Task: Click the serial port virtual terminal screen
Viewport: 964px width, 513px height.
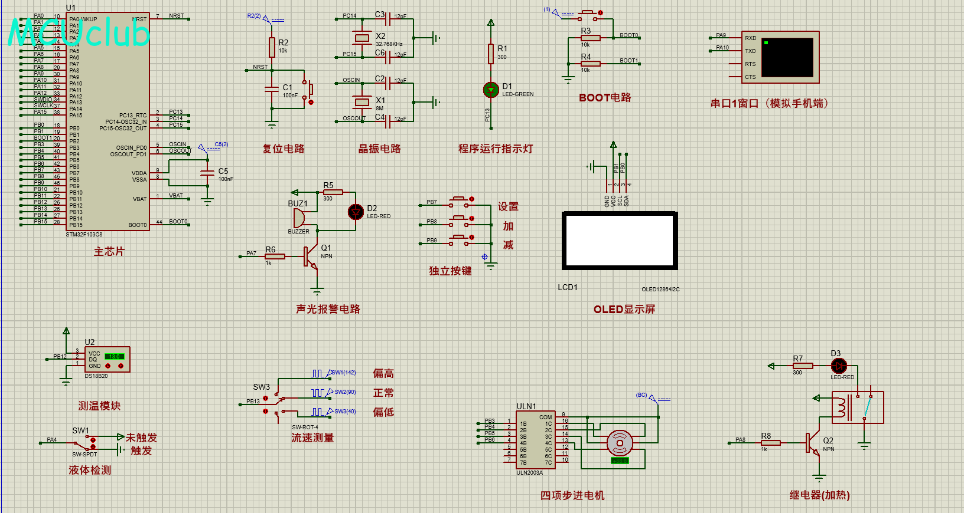Action: [787, 57]
